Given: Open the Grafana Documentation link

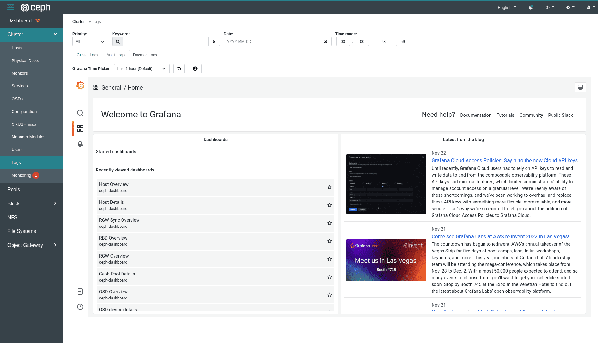Looking at the screenshot, I should (x=476, y=115).
